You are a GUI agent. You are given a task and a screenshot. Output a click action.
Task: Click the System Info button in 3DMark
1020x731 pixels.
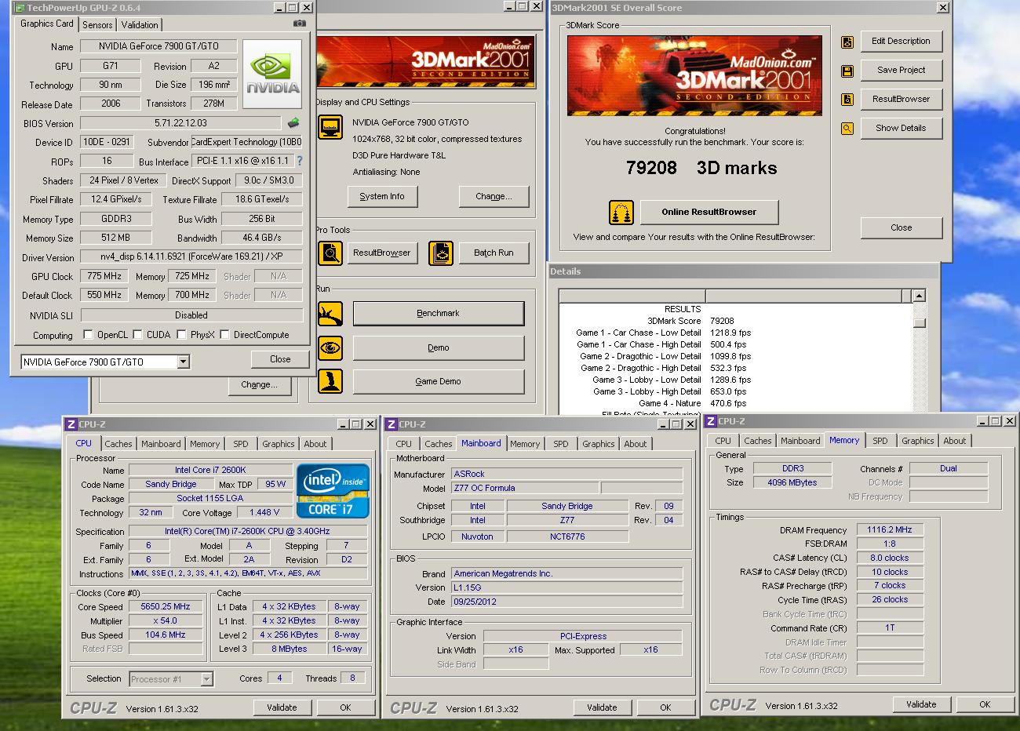coord(382,196)
